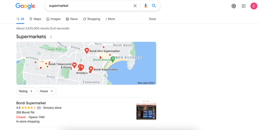Click the star rating of Bondi Supermarket
This screenshot has width=260, height=130.
28,108
